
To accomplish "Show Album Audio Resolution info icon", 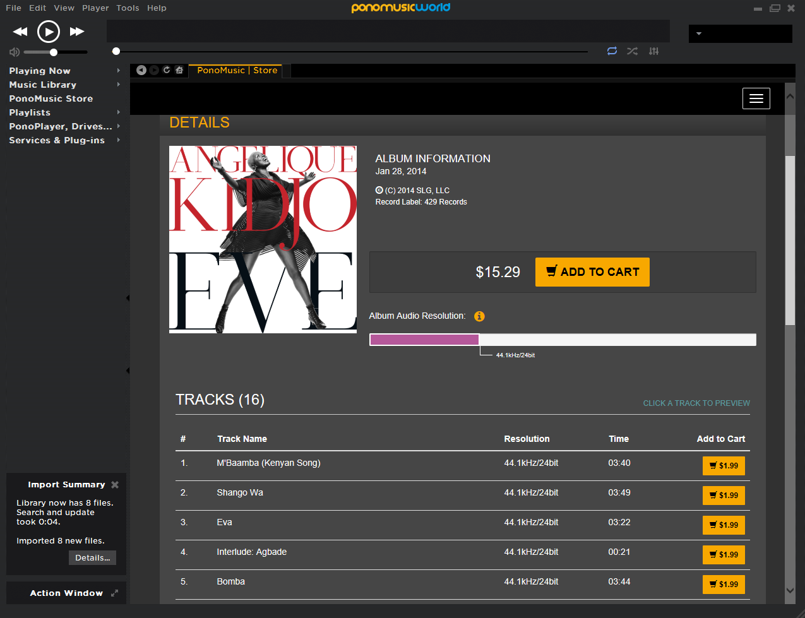I will click(x=479, y=316).
